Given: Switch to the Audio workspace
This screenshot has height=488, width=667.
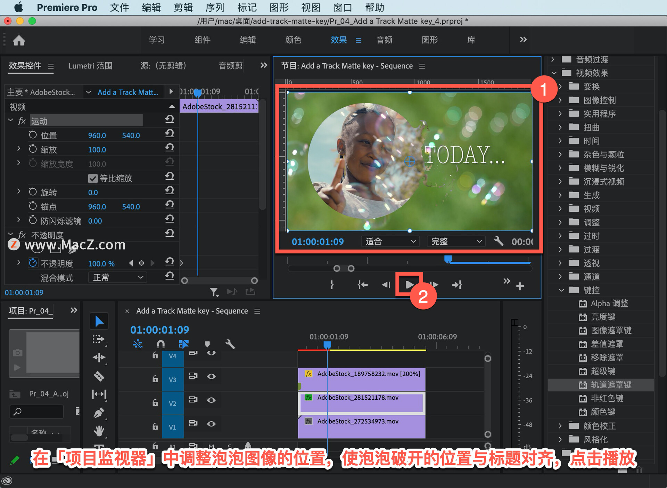Looking at the screenshot, I should pos(384,40).
